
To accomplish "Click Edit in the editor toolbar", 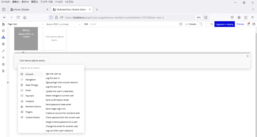I will click(86, 24).
